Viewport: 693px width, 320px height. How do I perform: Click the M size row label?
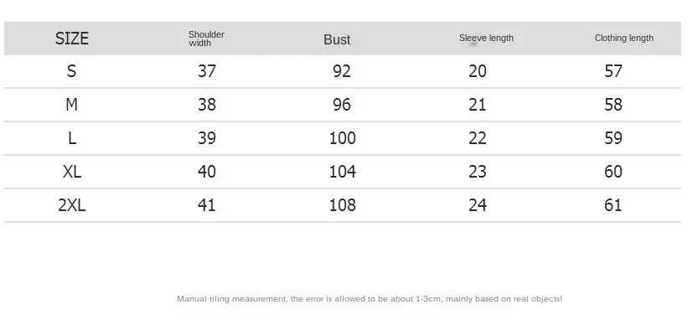click(x=71, y=105)
